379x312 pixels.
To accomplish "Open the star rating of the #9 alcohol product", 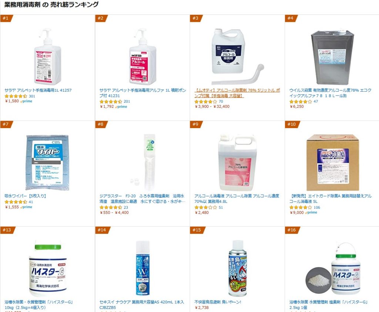I will pos(206,207).
